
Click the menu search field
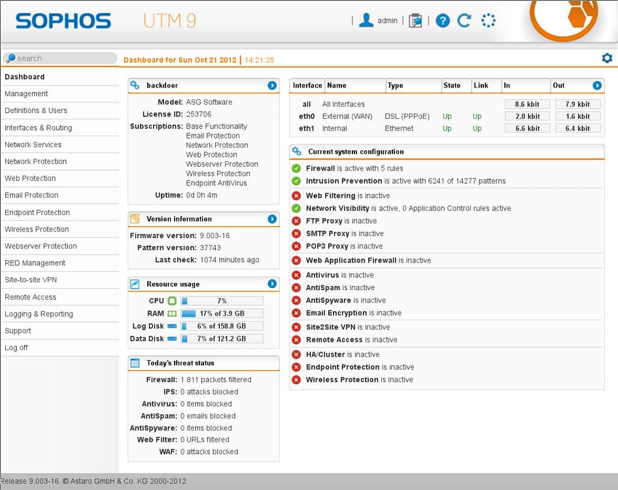click(x=60, y=58)
